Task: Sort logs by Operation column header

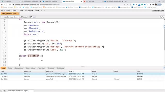Action: 57,71
